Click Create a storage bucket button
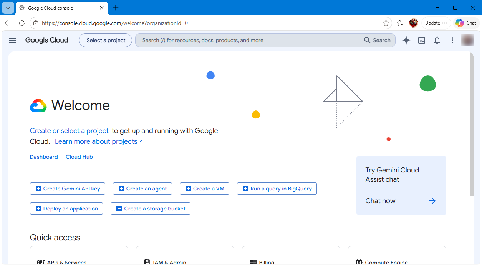The height and width of the screenshot is (266, 482). pos(151,209)
